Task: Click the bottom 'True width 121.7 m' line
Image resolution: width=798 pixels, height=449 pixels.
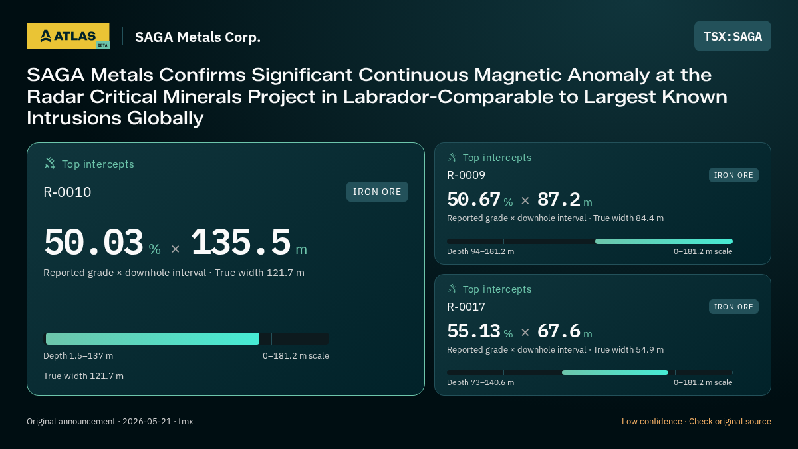Action: tap(84, 376)
